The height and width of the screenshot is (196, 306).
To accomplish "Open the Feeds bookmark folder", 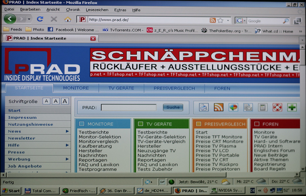I will tap(13, 30).
